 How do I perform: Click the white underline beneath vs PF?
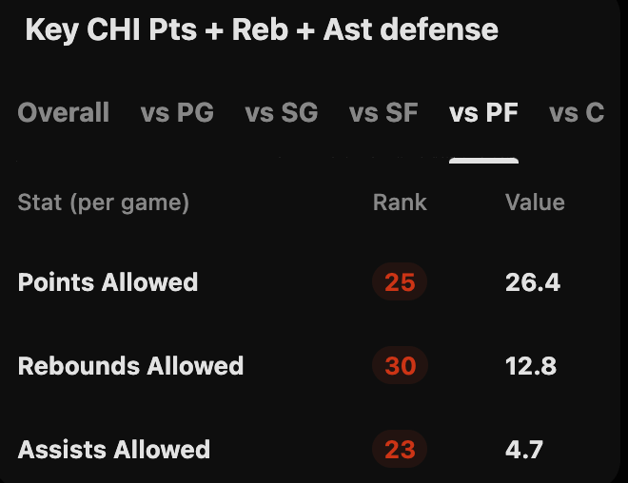(483, 160)
